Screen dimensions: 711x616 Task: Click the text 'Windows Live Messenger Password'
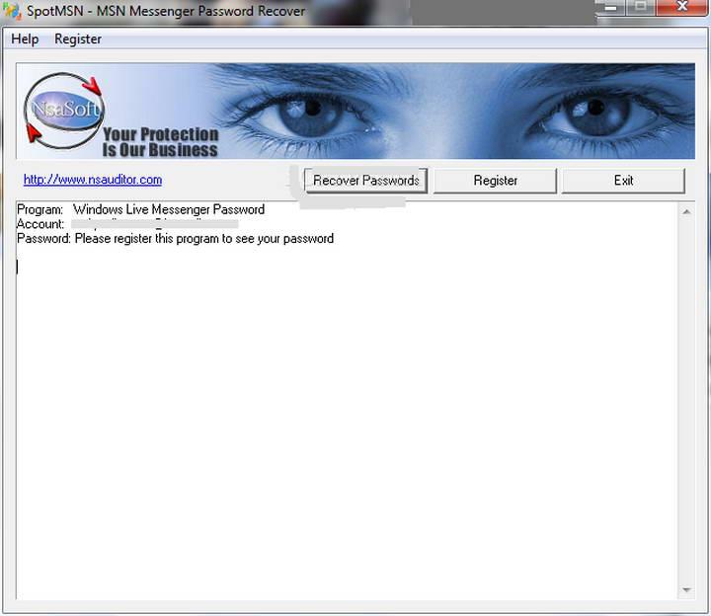click(x=169, y=209)
